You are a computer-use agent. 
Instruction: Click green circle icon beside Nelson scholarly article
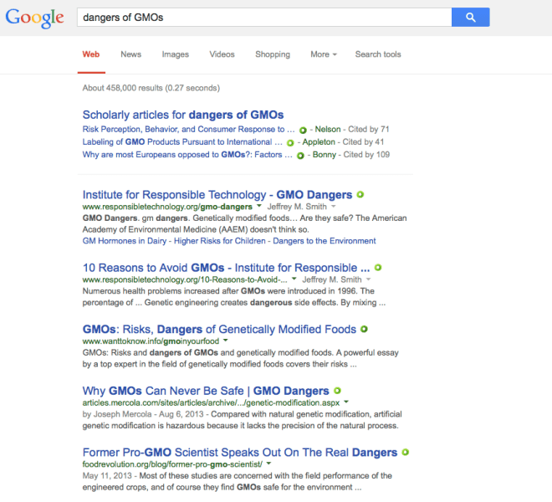click(x=303, y=130)
